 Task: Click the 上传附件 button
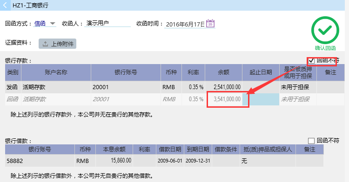[57, 44]
